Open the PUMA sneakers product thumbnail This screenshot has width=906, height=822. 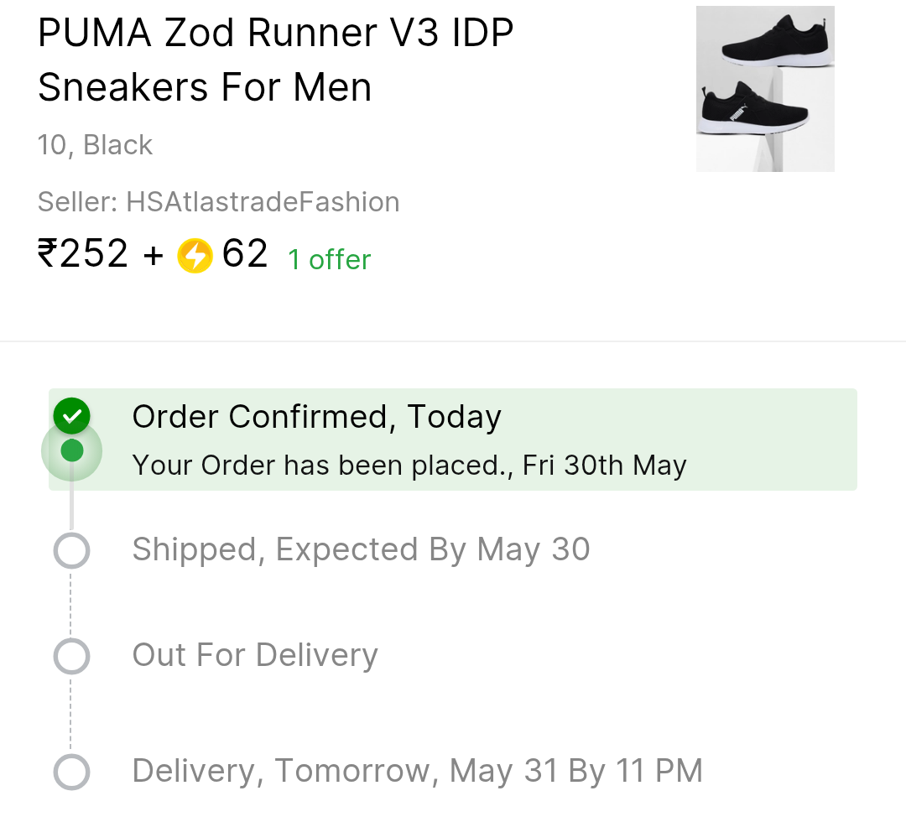[765, 89]
